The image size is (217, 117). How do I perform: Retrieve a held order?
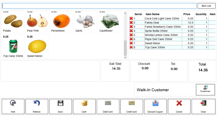[36, 106]
